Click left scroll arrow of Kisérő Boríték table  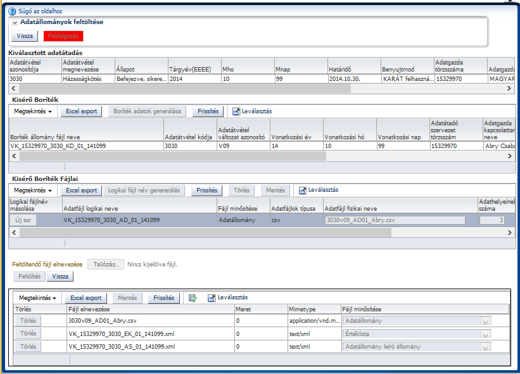click(14, 156)
